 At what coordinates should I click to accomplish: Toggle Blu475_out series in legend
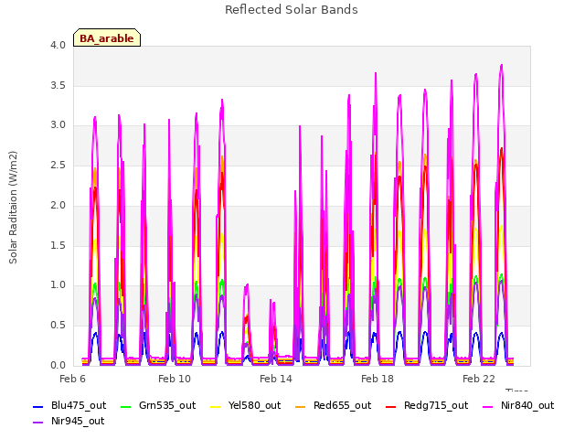point(69,406)
